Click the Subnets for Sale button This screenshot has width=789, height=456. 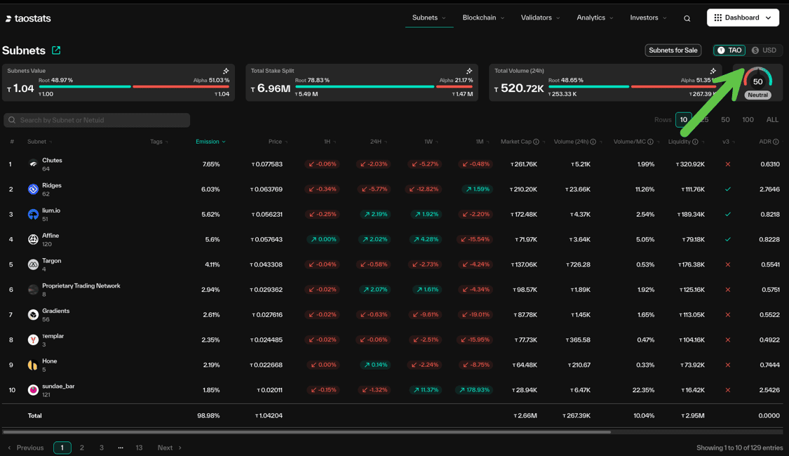coord(673,51)
